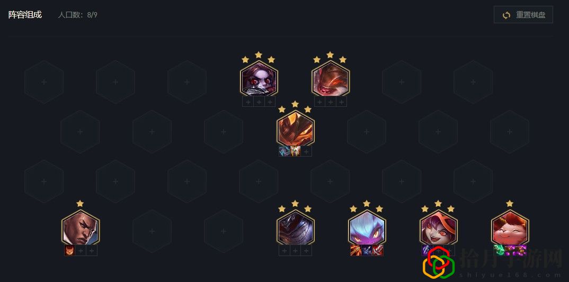Select the Kennen champion portrait
569x282 pixels.
pyautogui.click(x=367, y=229)
